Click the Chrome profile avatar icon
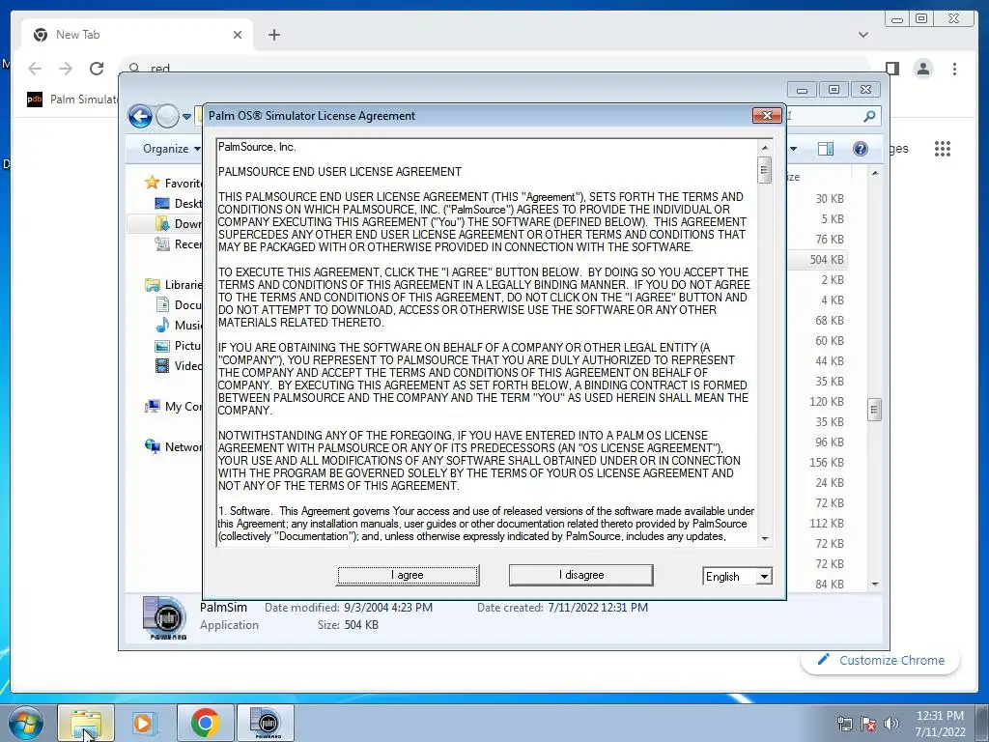 point(922,69)
